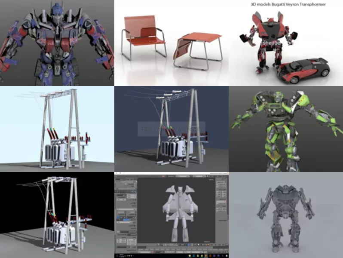
Task: Open the green robot model thumbnail
Action: pyautogui.click(x=286, y=129)
